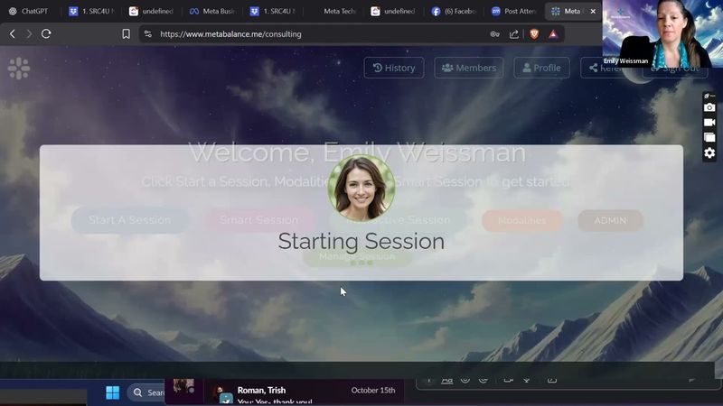Go back with the browser back arrow
The image size is (723, 406).
coord(13,33)
